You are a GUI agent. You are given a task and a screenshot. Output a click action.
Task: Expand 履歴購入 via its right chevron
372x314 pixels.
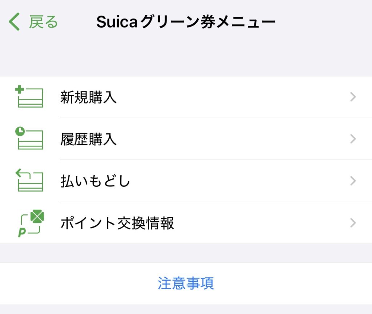pyautogui.click(x=353, y=139)
